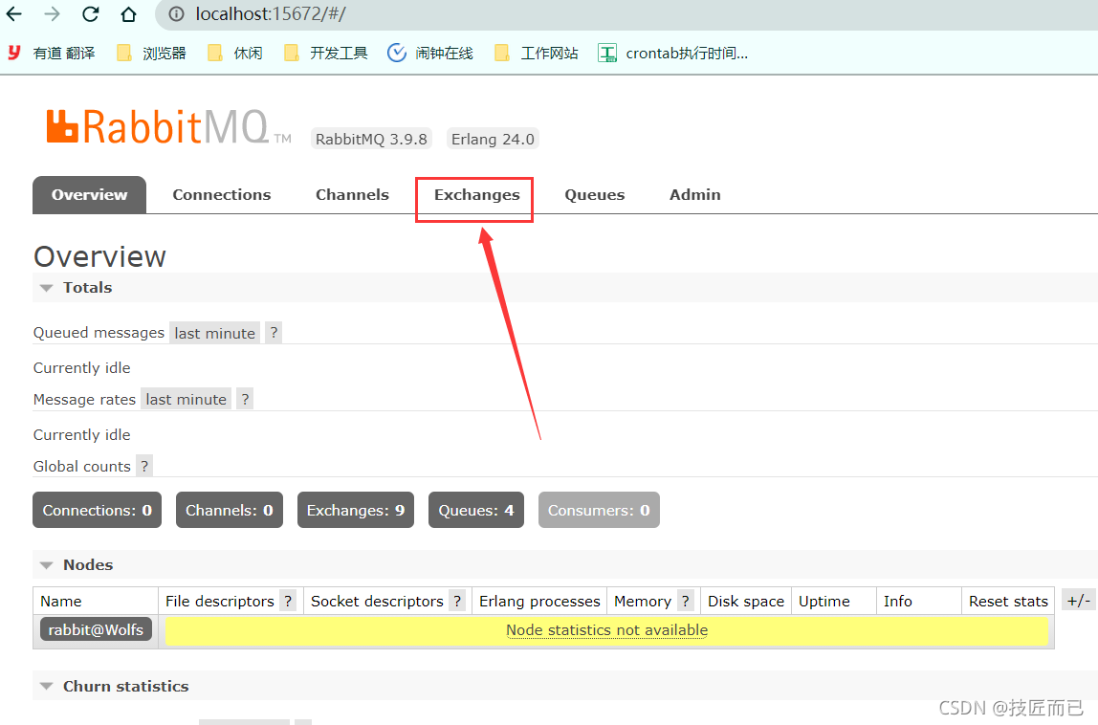This screenshot has width=1098, height=725.
Task: Open browser home page icon
Action: (128, 13)
